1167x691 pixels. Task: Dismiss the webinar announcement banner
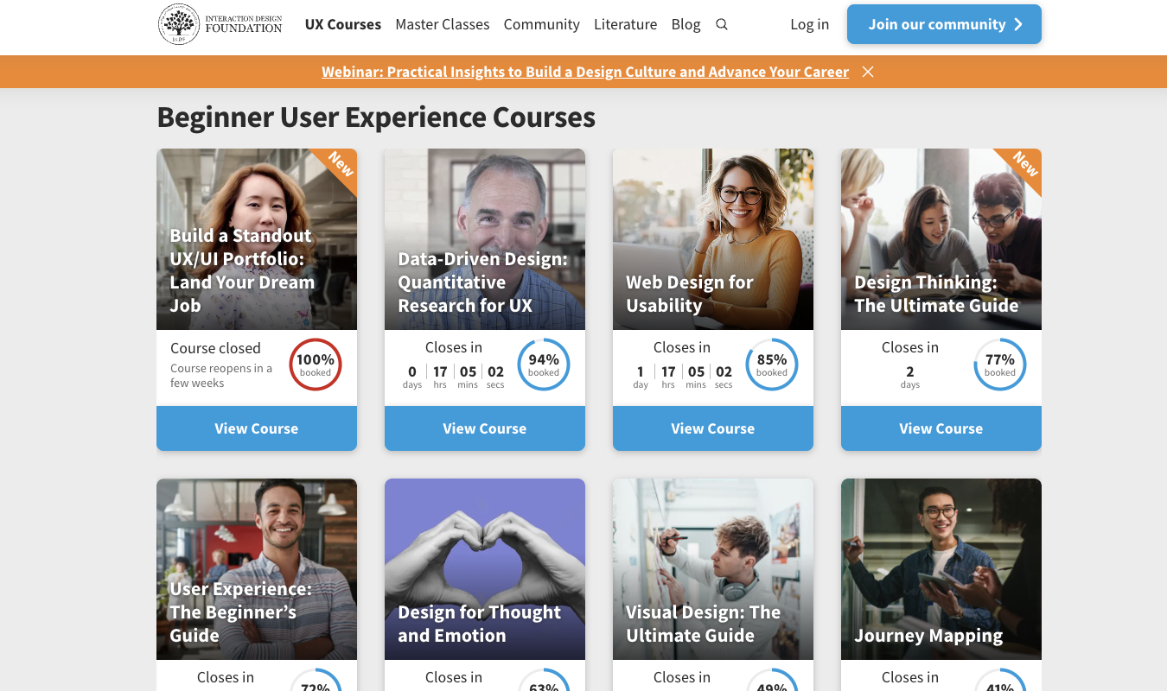(868, 72)
